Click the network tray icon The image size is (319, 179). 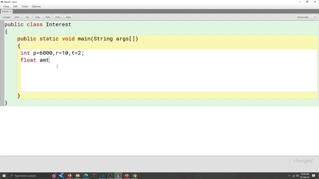(x=294, y=176)
